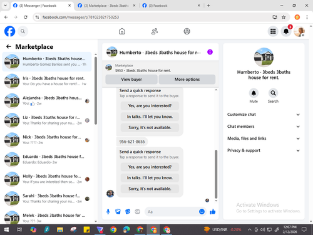Open the Eduardo conversation
The image size is (313, 235).
pos(47,159)
